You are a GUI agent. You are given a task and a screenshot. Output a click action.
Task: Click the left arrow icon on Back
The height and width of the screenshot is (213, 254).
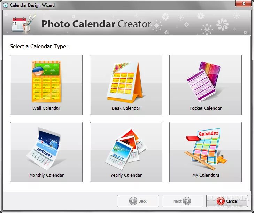pos(133,201)
